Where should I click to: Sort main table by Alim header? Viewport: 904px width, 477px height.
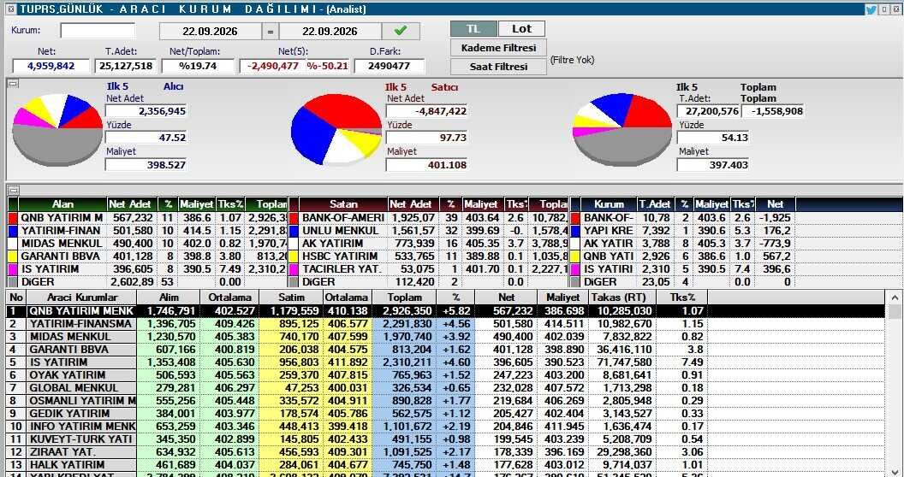pos(169,297)
